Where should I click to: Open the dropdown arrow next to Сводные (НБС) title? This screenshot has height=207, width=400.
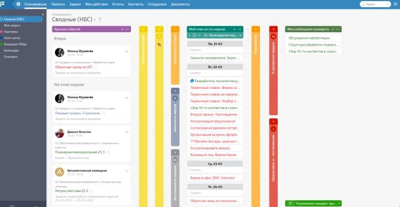coord(94,19)
